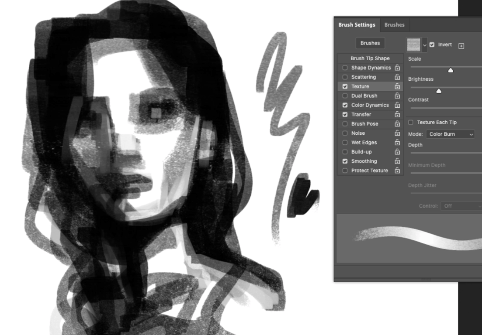Uncheck the Invert texture checkbox
482x335 pixels.
click(432, 45)
